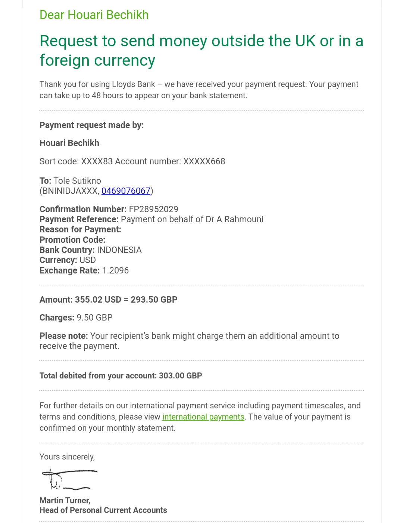Click the Currency USD line
Screen dimensions: 403x523
tap(68, 260)
